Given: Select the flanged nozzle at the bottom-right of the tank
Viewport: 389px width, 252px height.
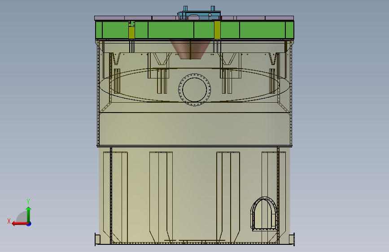Looking at the screenshot, I should (x=292, y=239).
